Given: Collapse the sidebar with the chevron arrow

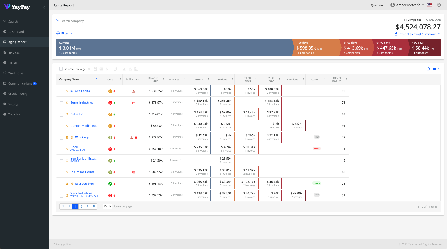Looking at the screenshot, I should [44, 7].
